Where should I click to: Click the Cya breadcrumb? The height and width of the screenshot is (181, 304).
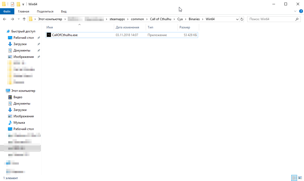(180, 19)
